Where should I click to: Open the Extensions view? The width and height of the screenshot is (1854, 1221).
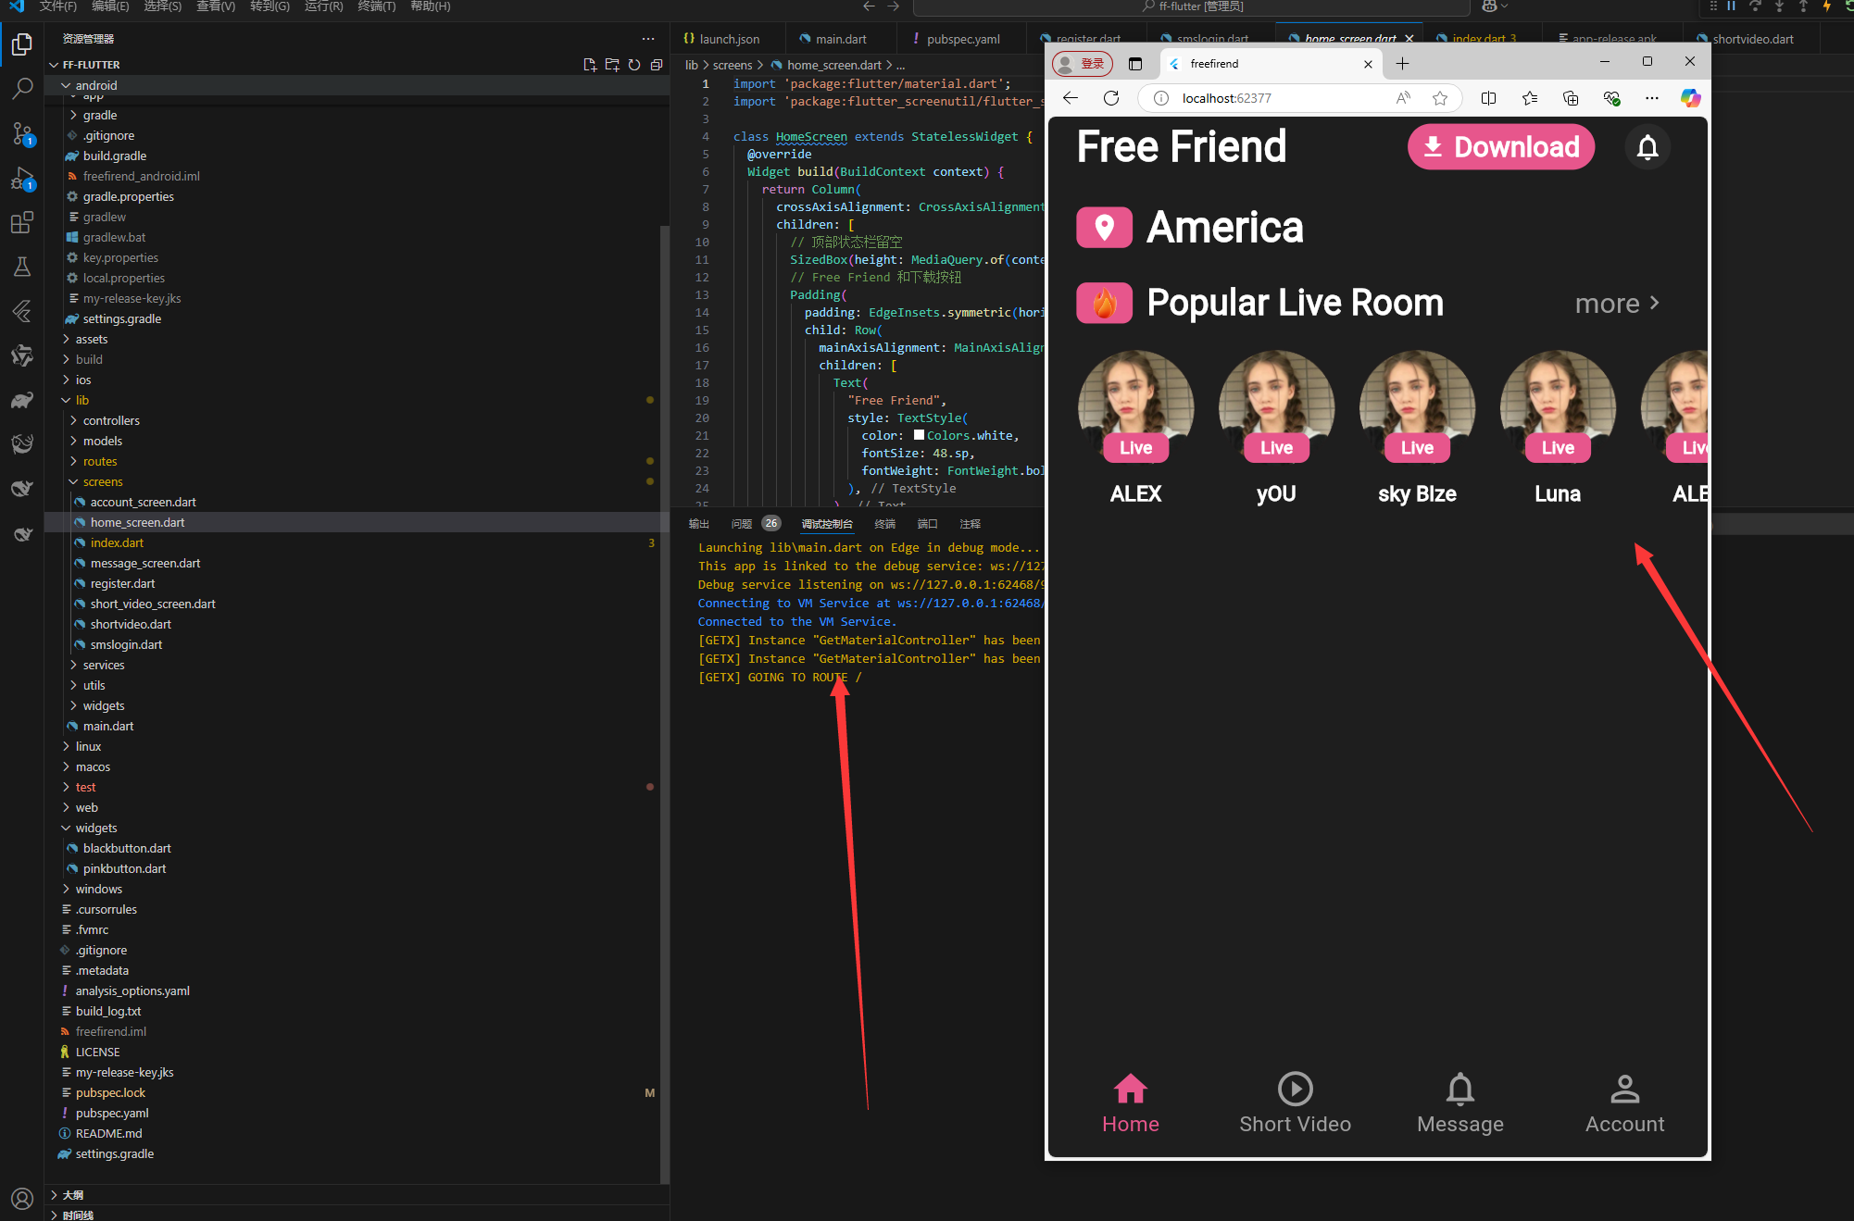tap(22, 222)
